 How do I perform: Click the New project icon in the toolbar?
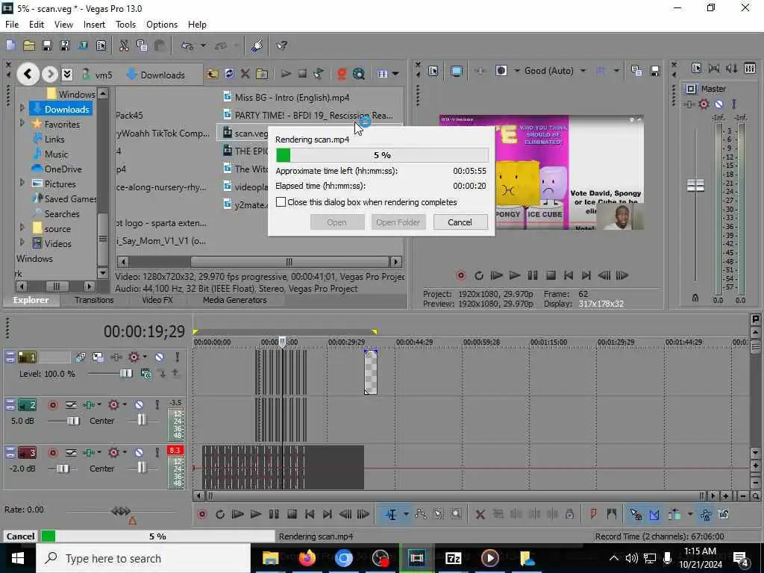click(x=10, y=46)
